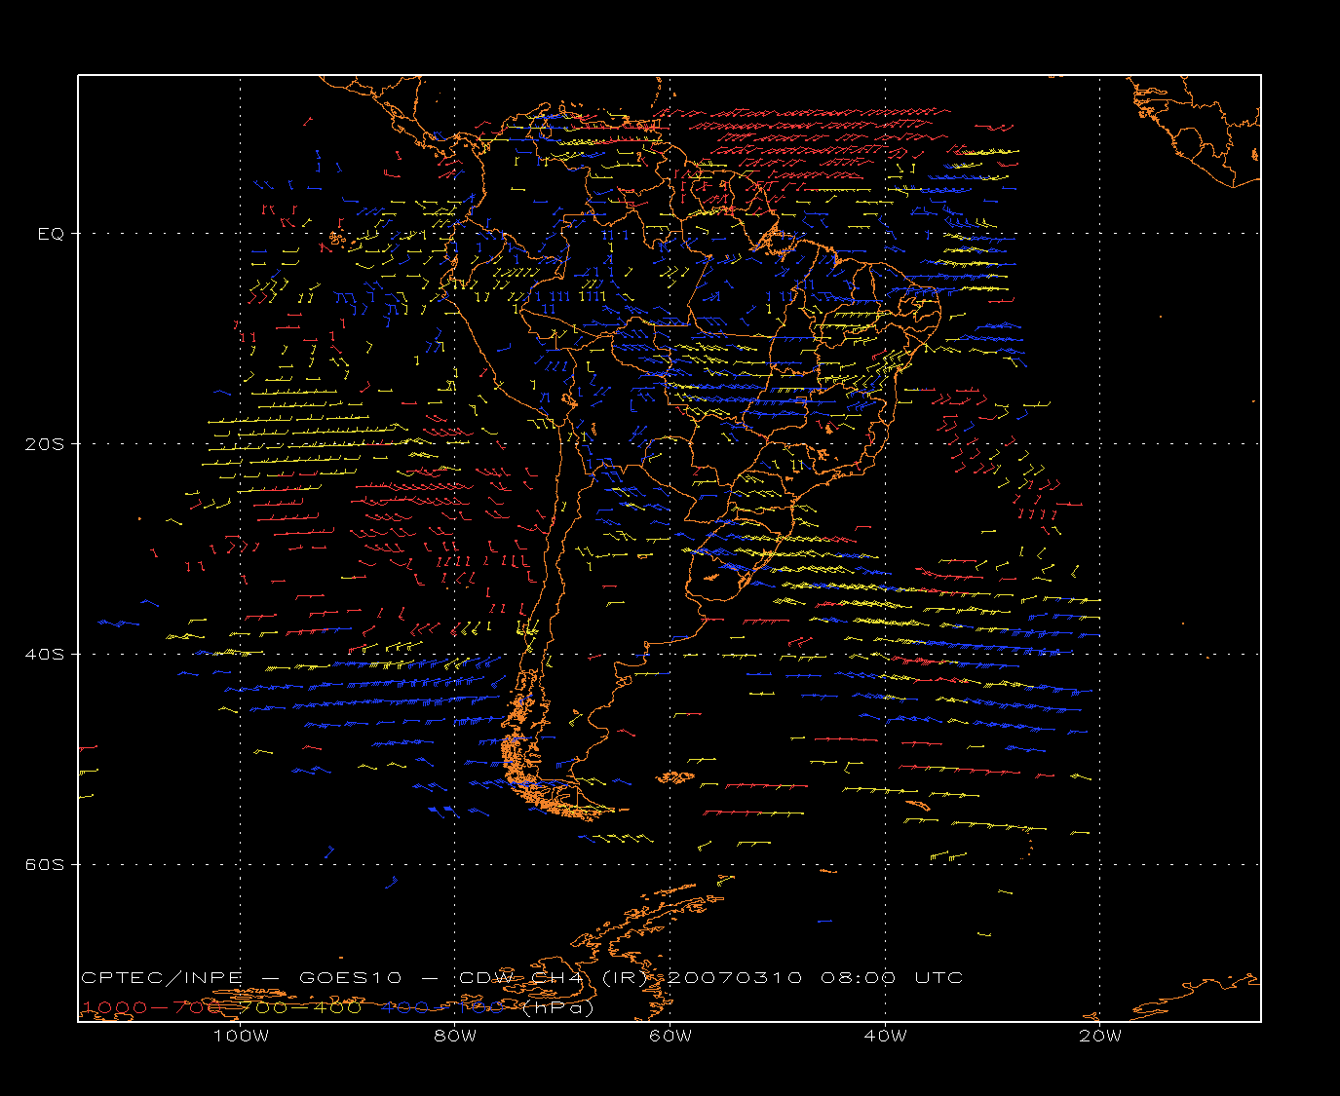The height and width of the screenshot is (1096, 1340).
Task: Click the CPTEC/INPE title text
Action: pos(160,978)
